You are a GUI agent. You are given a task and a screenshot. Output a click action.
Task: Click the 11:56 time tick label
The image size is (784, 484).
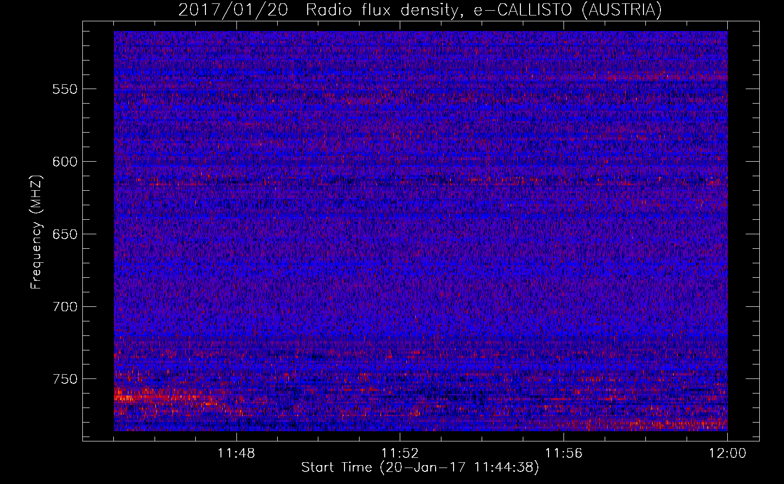click(x=564, y=454)
